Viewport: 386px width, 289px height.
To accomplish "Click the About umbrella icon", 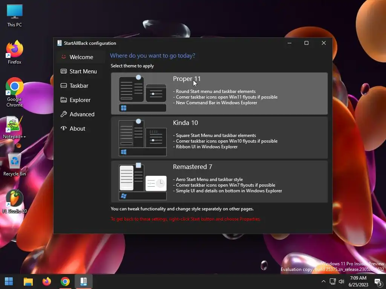I will [63, 128].
